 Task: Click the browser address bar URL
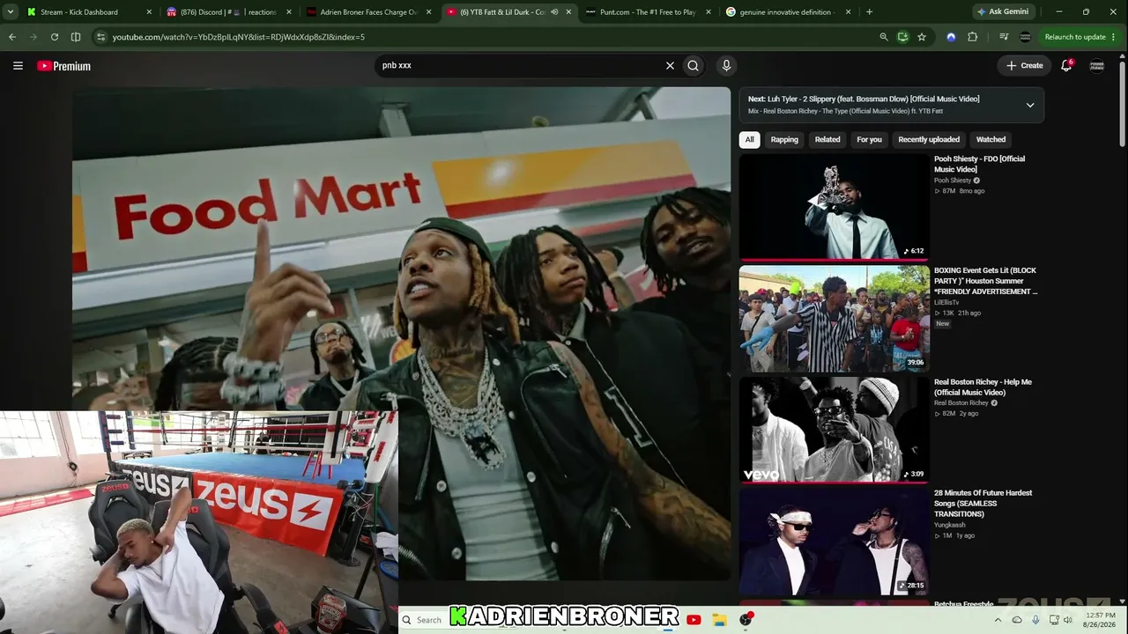point(239,37)
